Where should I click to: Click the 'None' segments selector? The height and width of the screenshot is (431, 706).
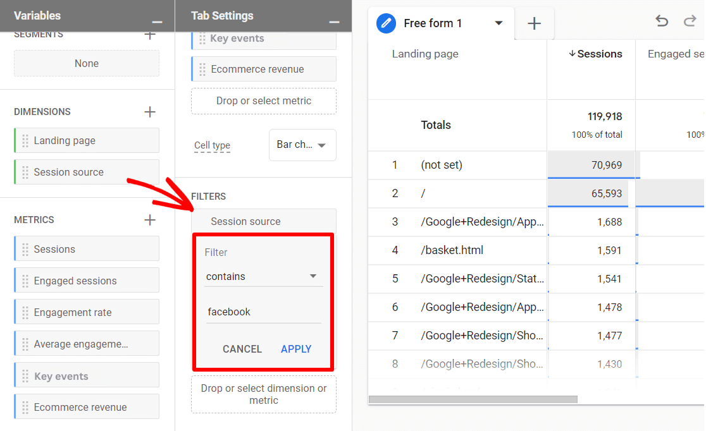(x=86, y=63)
